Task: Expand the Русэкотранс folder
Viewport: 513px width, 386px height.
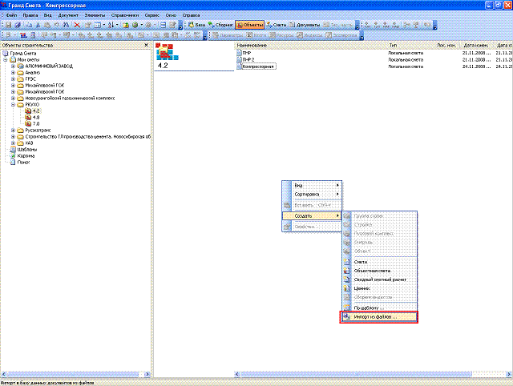Action: 13,130
